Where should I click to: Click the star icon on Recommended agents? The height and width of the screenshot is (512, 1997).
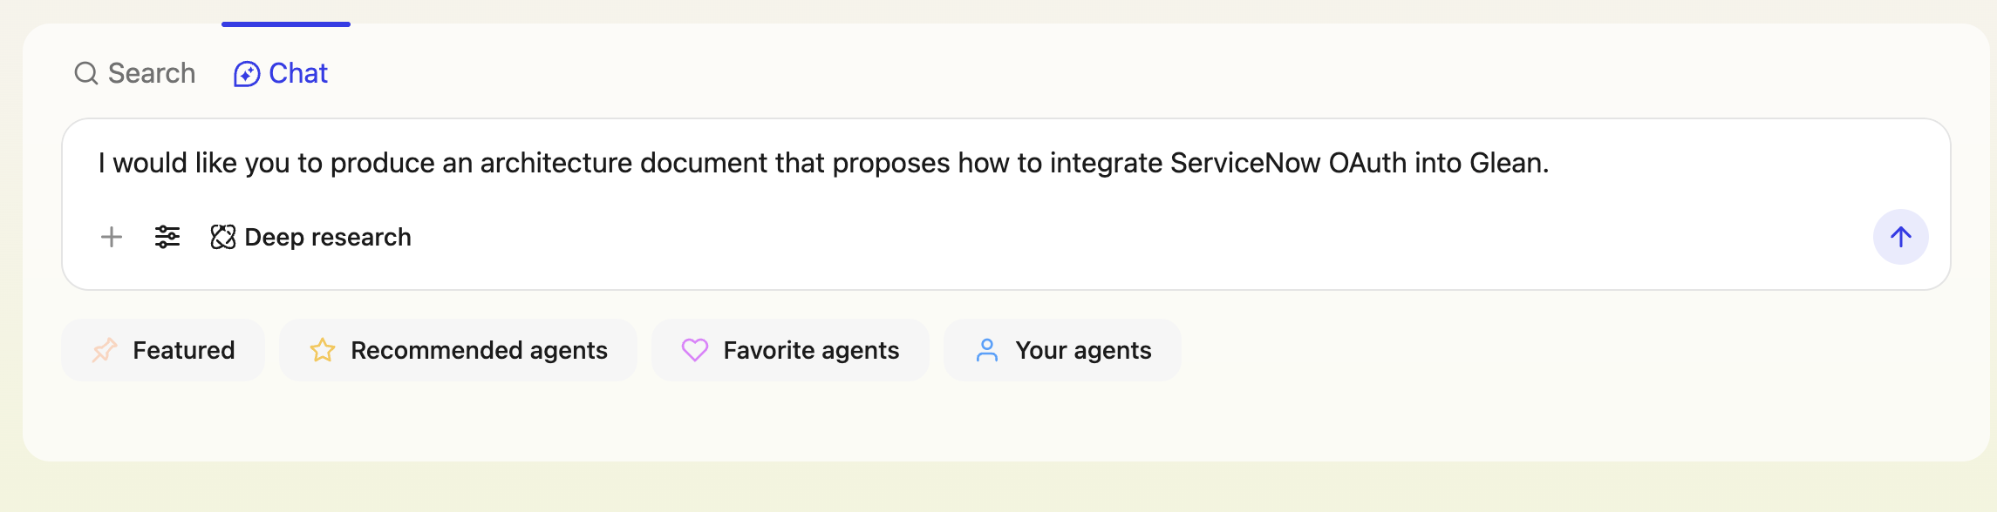click(323, 350)
